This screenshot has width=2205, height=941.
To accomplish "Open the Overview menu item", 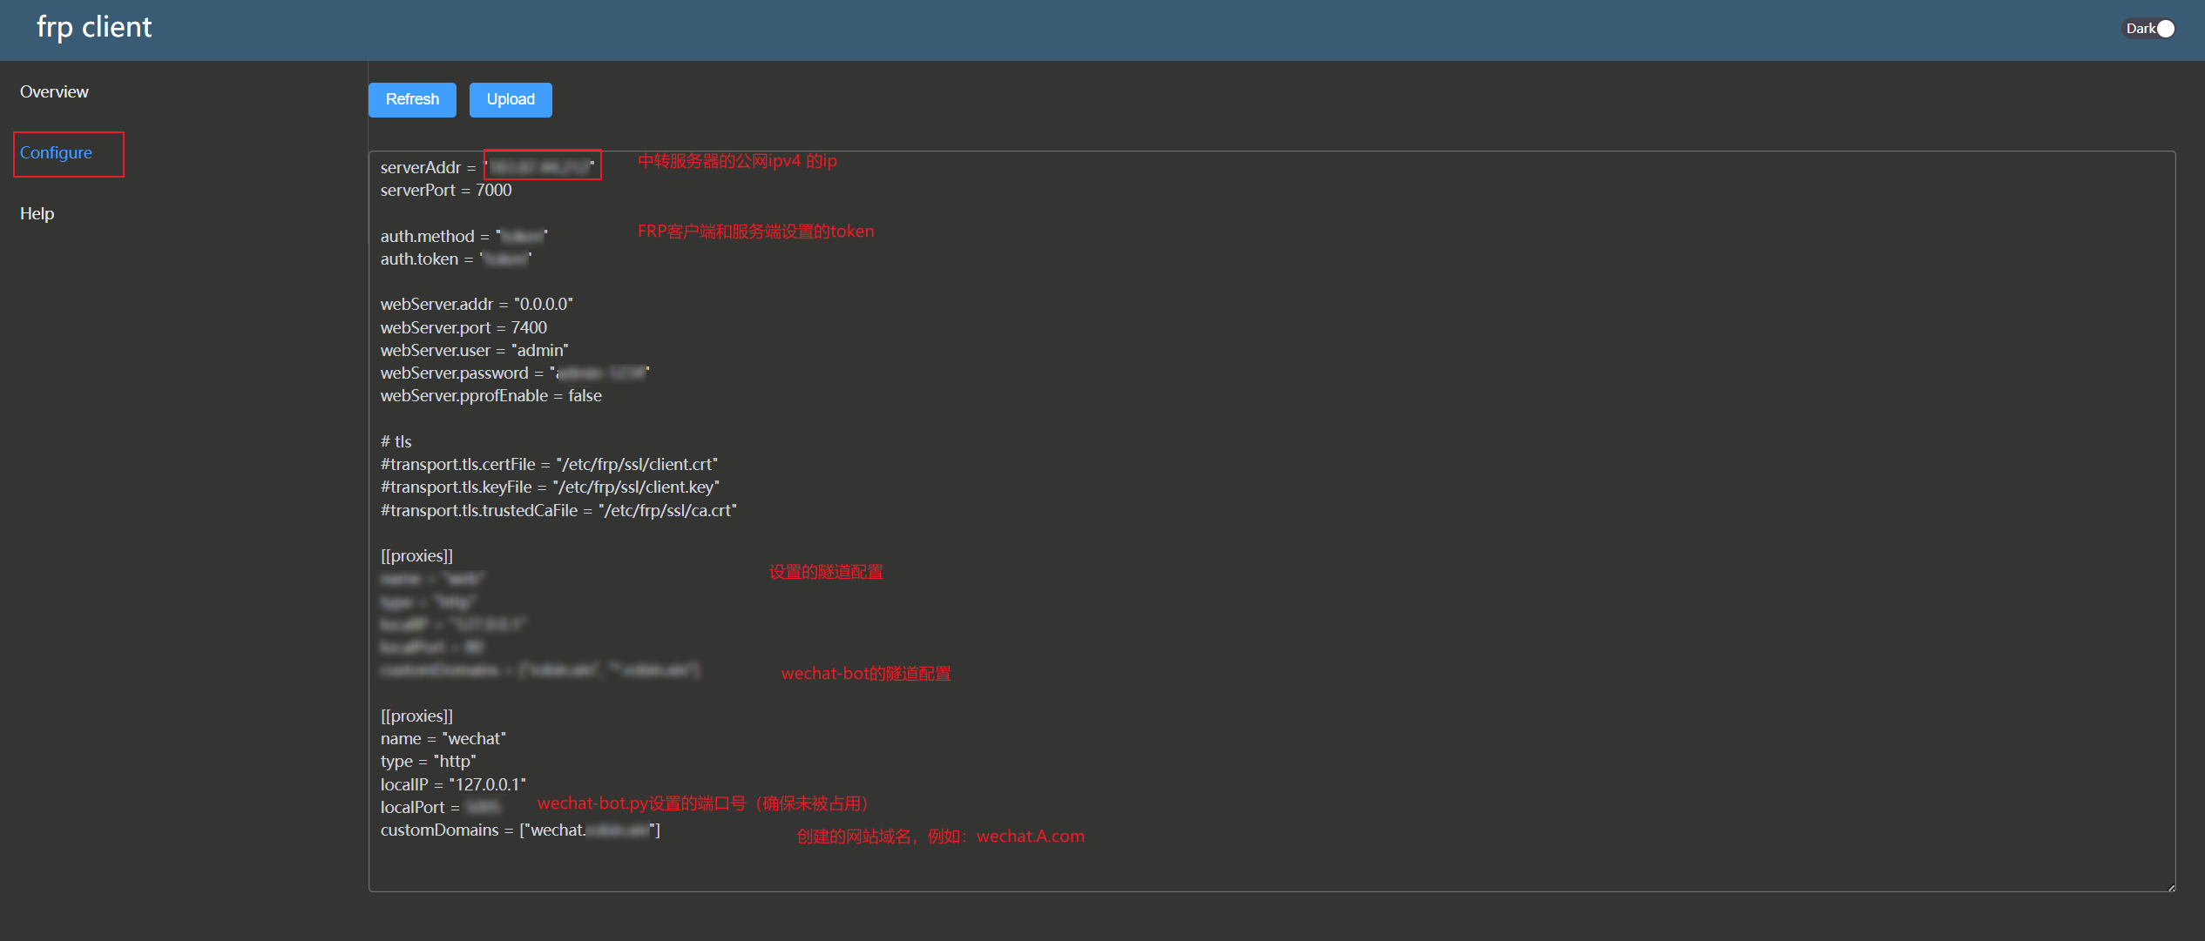I will [x=54, y=92].
